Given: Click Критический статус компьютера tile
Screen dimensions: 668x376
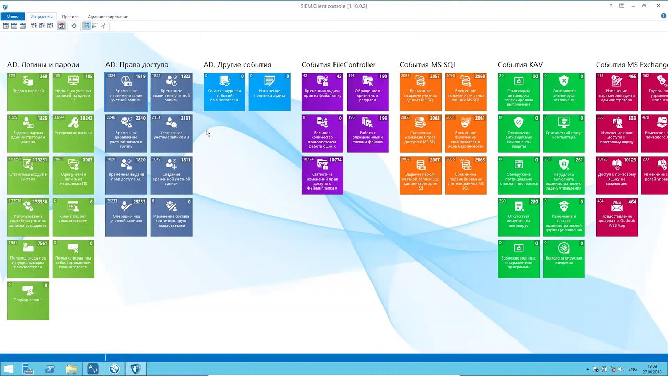Looking at the screenshot, I should pyautogui.click(x=564, y=134).
